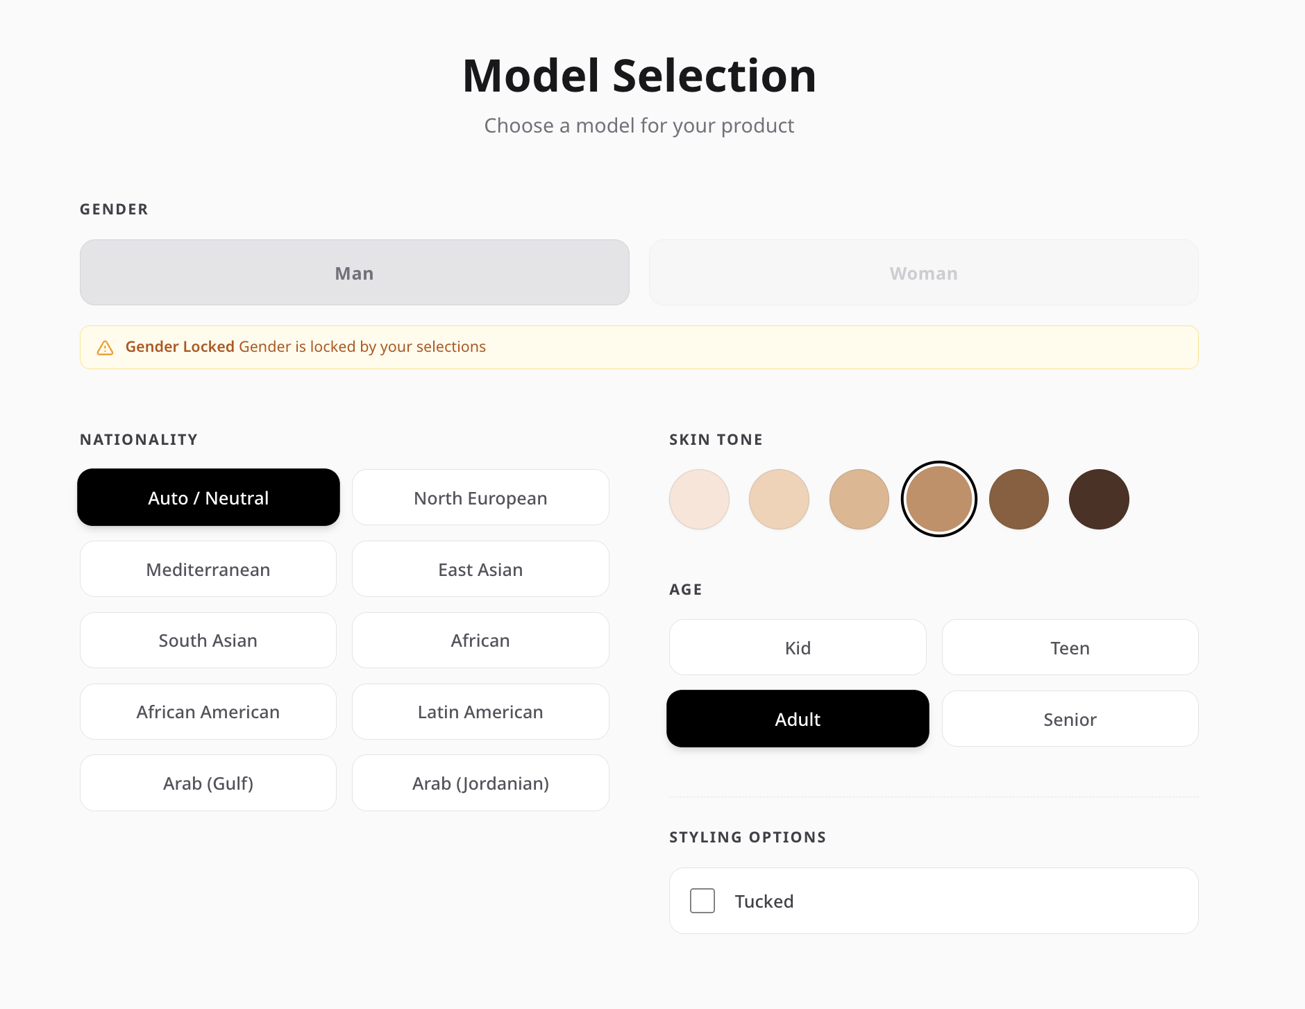Pick the lightest pink skin tone swatch

pos(699,499)
